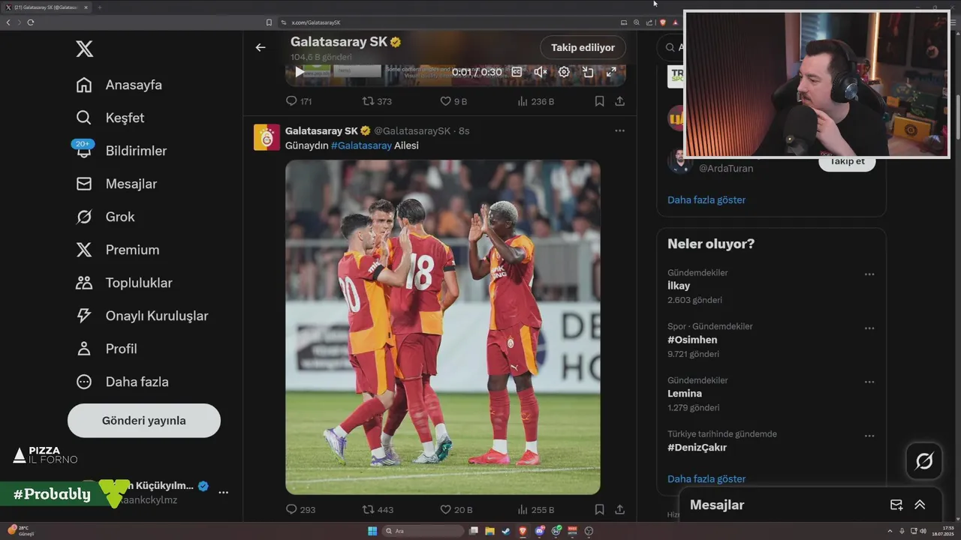Open #DenizÇakır trending topic
The width and height of the screenshot is (961, 540).
point(697,448)
